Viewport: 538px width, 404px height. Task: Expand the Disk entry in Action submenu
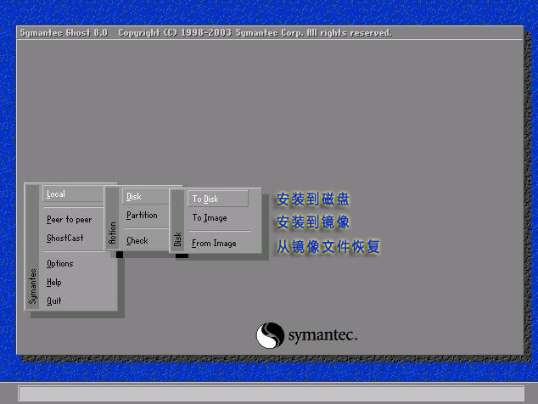click(134, 196)
